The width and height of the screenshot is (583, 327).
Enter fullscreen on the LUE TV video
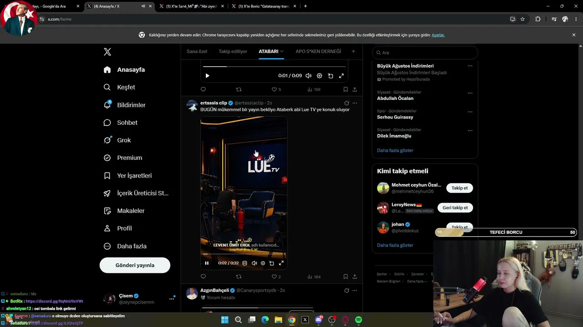pyautogui.click(x=281, y=263)
